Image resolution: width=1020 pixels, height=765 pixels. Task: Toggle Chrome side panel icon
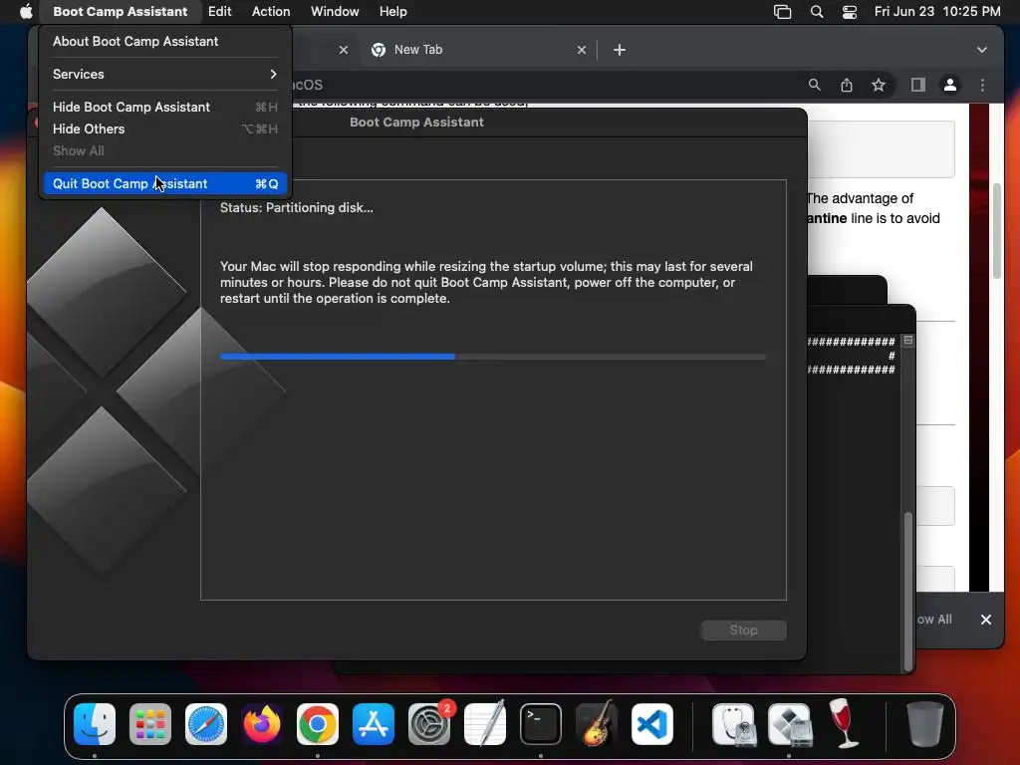[917, 85]
